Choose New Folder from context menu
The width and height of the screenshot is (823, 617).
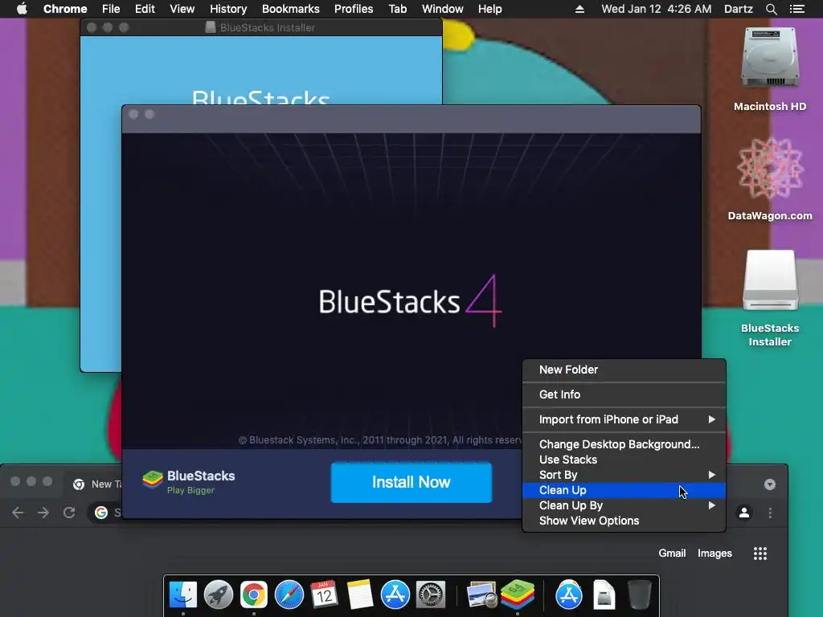[624, 370]
